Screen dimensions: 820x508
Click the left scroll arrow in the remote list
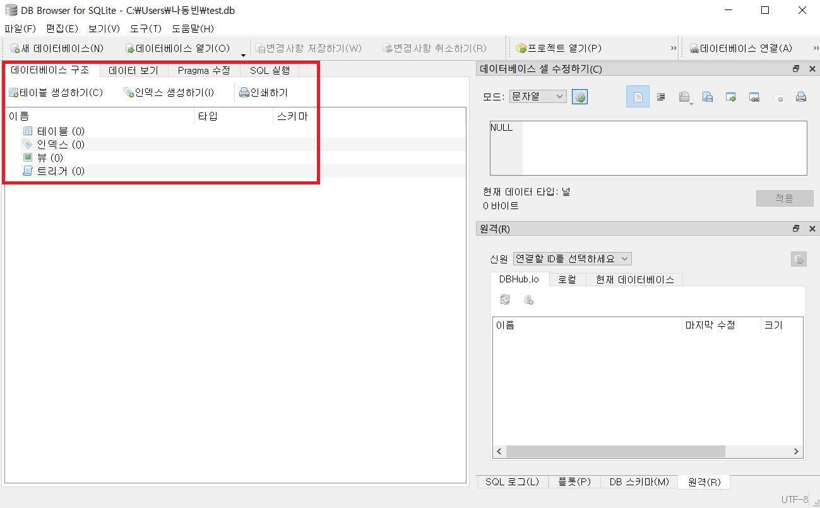click(499, 452)
